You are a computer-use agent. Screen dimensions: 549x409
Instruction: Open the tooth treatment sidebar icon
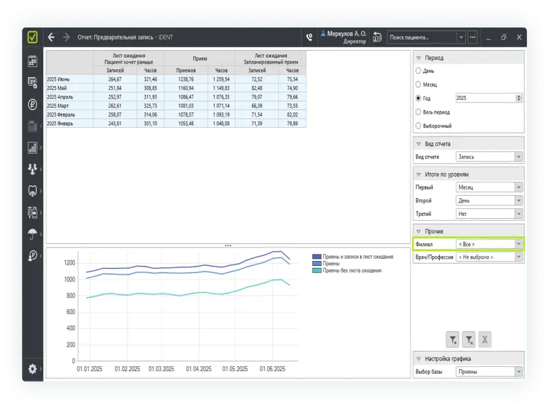(33, 191)
